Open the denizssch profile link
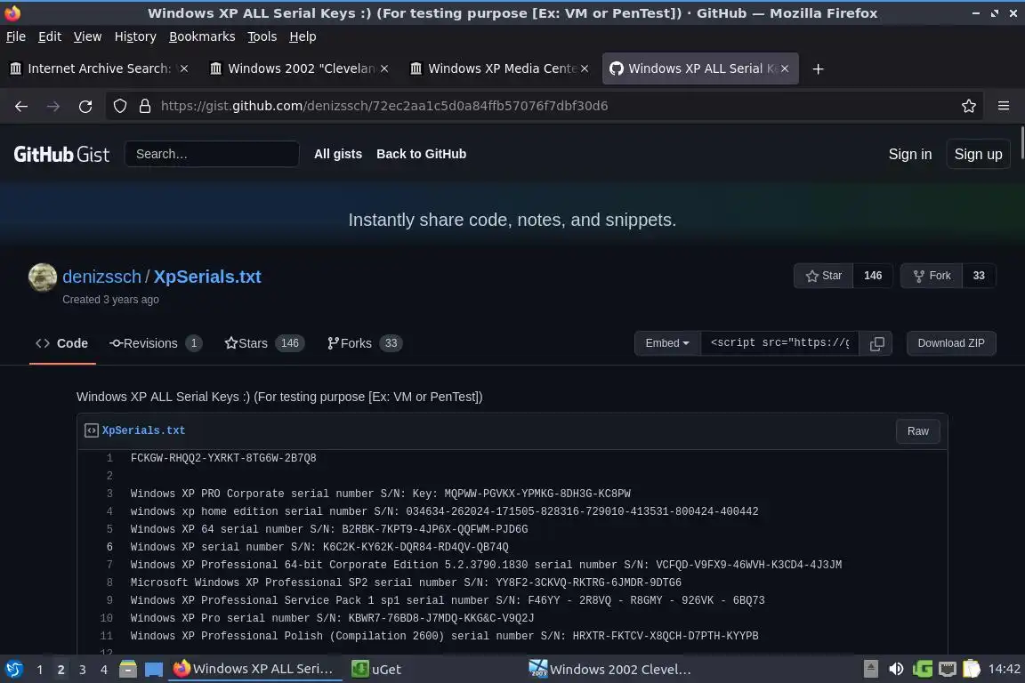This screenshot has height=683, width=1025. (x=102, y=277)
